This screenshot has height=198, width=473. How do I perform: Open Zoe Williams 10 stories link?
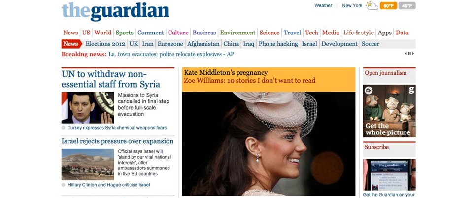coord(250,80)
